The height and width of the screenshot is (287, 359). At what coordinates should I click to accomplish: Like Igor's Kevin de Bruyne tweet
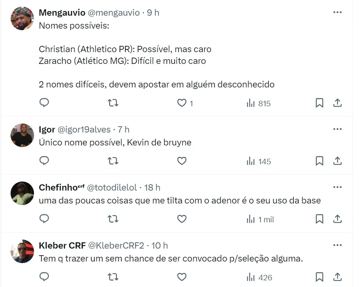pyautogui.click(x=182, y=161)
